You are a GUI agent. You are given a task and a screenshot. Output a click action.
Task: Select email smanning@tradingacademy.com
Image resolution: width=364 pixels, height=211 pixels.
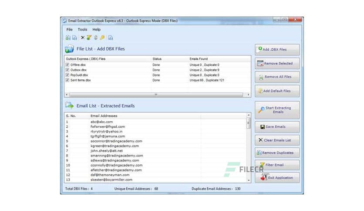117,156
